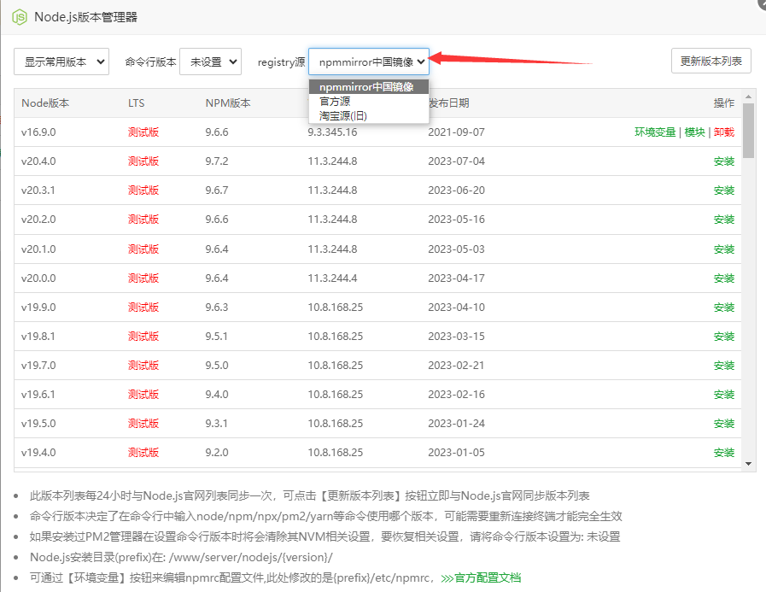Click version cell v16.9.0
This screenshot has height=592, width=766.
[38, 132]
